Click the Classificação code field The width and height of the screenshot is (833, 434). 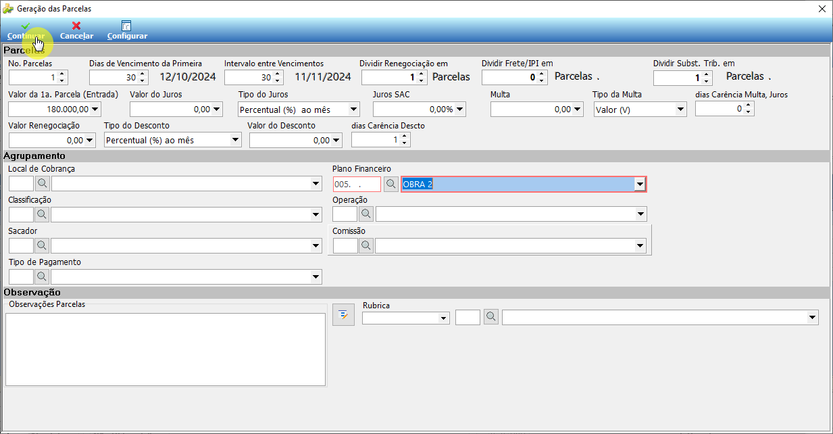point(21,214)
